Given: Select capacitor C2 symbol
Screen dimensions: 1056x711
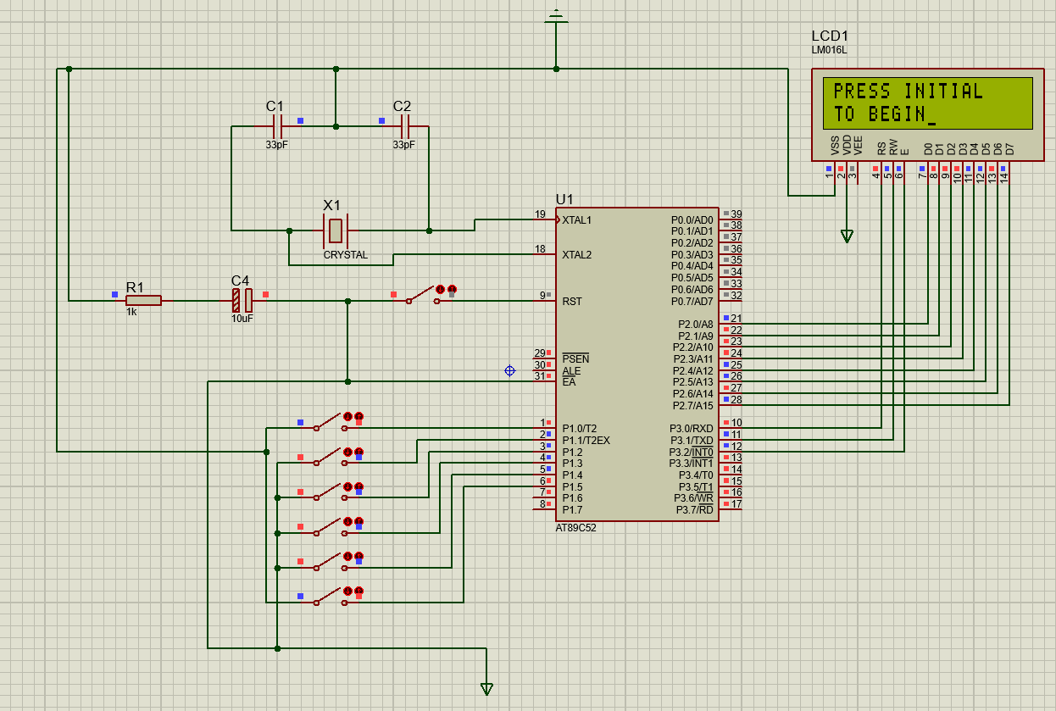Looking at the screenshot, I should point(404,126).
